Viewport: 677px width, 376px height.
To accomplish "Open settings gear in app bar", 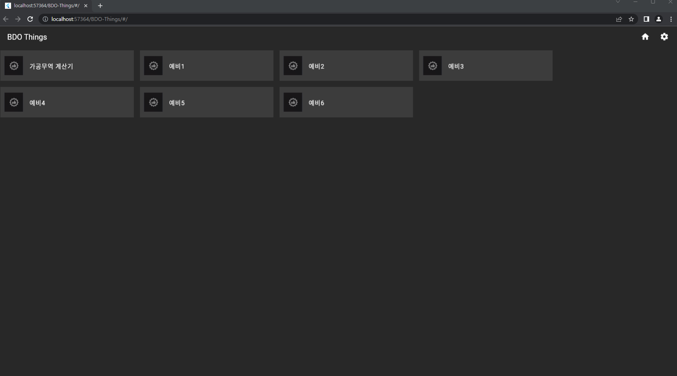I will click(x=664, y=37).
